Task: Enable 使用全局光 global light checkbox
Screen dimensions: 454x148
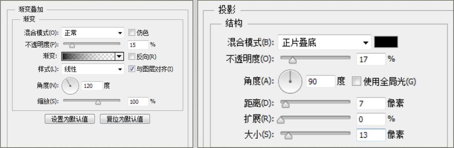Action: point(356,81)
